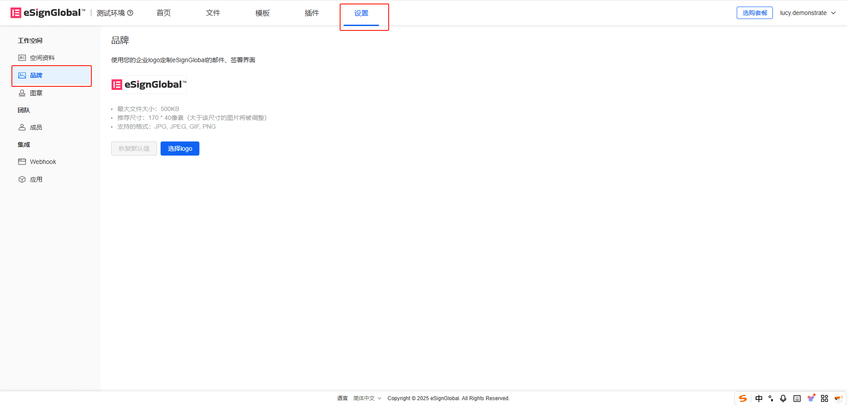Expand the 简体中文 language selector
The image size is (847, 405).
point(367,398)
